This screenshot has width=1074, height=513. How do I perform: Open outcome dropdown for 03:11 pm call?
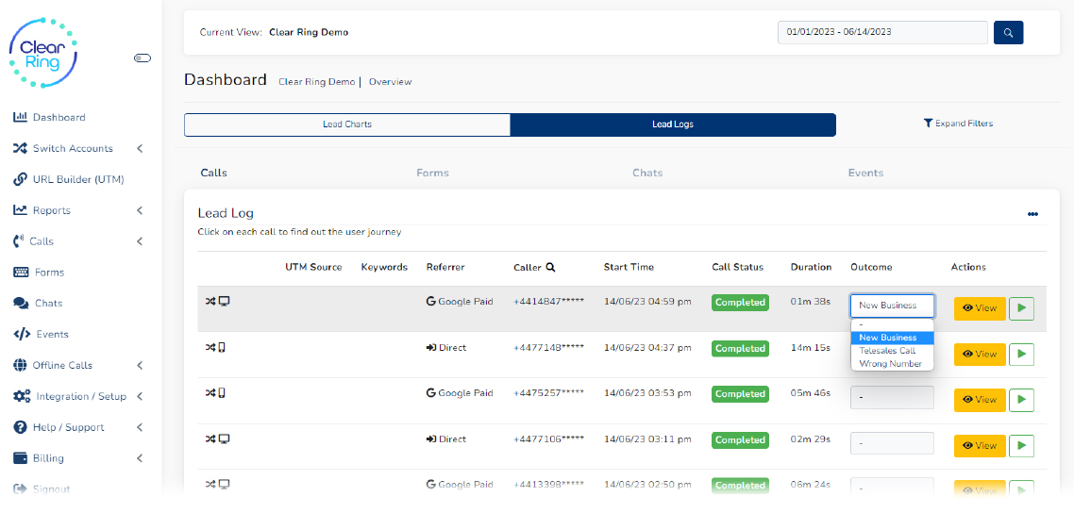[892, 443]
